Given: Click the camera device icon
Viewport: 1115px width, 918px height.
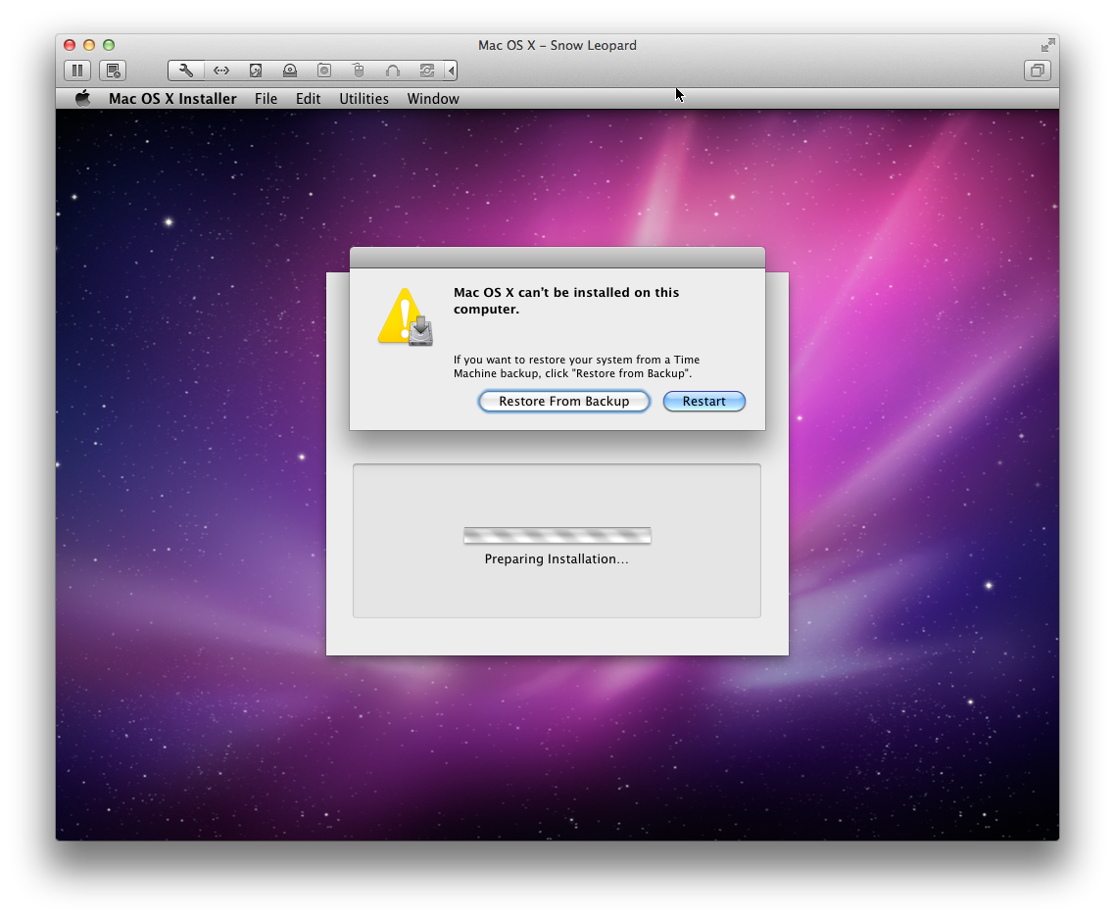Looking at the screenshot, I should point(324,71).
